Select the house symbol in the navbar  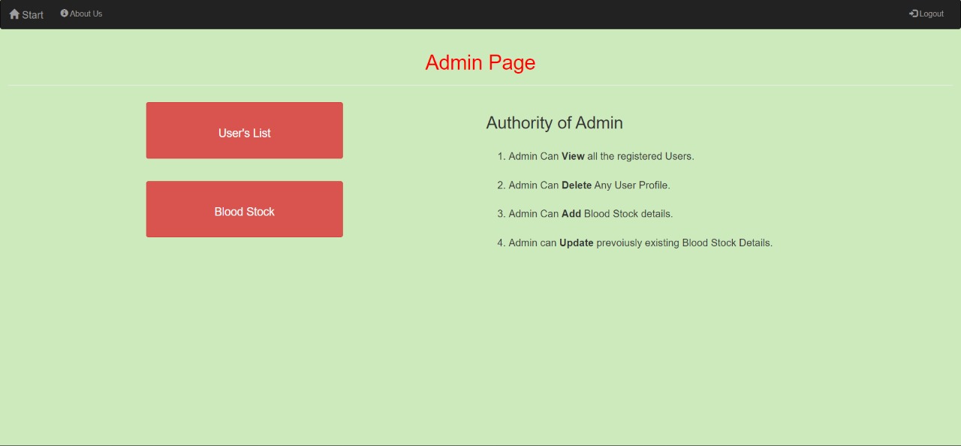coord(14,14)
